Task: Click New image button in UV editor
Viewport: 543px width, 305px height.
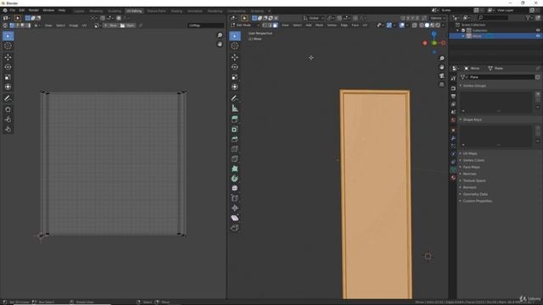Action: point(111,25)
